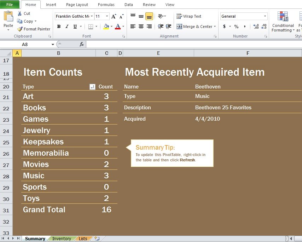The image size is (302, 242).
Task: Open the Franklin Gothic font name dropdown
Action: (x=92, y=16)
